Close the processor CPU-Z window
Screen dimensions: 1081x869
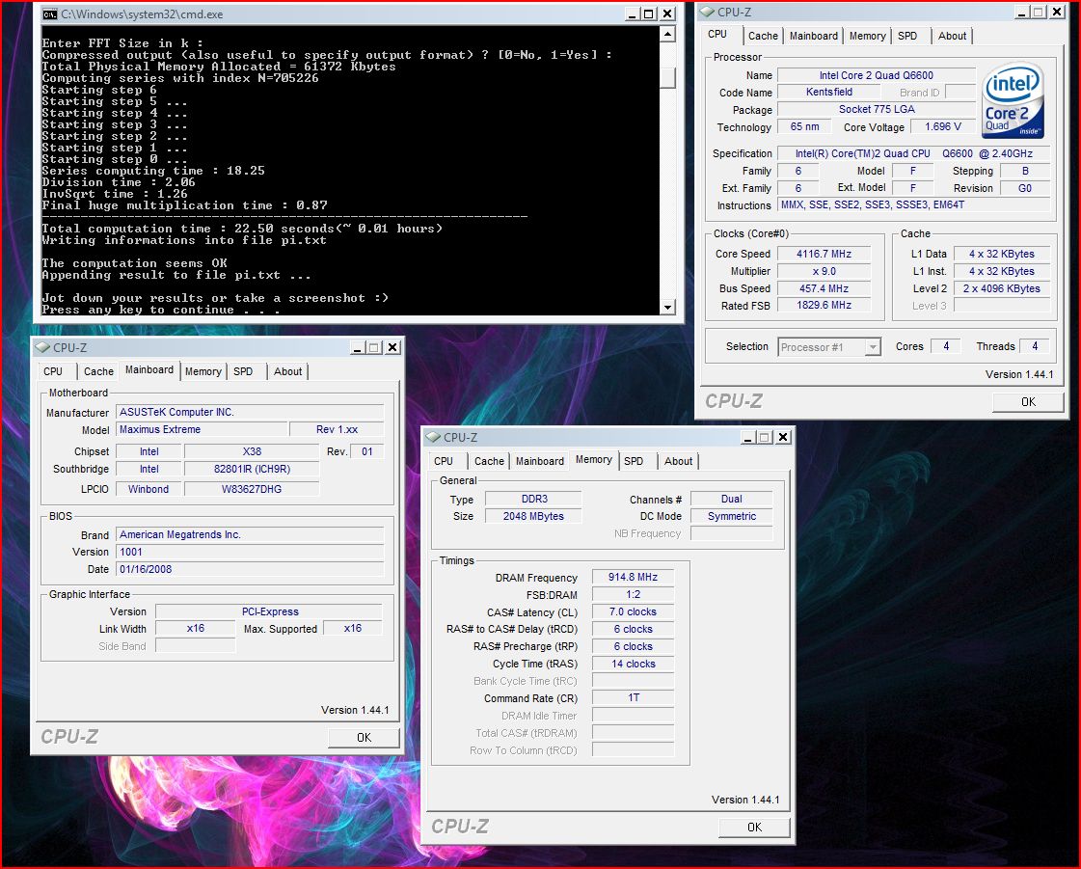1057,12
